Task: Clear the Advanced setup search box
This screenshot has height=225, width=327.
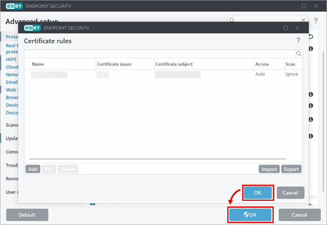Action: 303,20
